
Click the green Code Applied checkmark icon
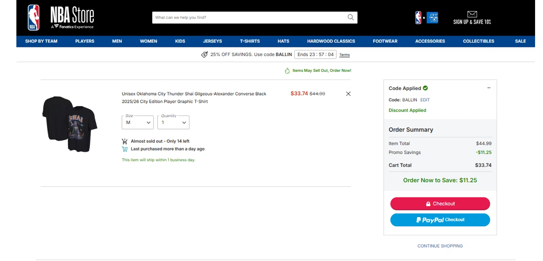(x=425, y=88)
